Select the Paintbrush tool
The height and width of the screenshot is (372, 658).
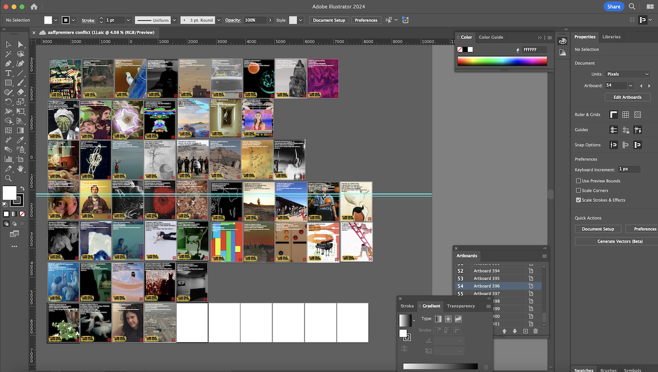pyautogui.click(x=21, y=83)
